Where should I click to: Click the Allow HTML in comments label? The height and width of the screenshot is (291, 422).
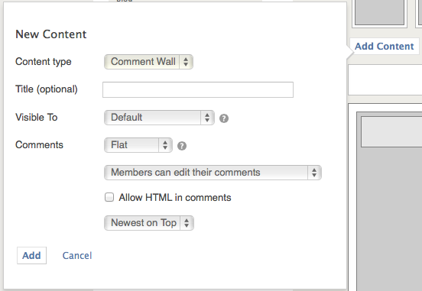tap(175, 198)
